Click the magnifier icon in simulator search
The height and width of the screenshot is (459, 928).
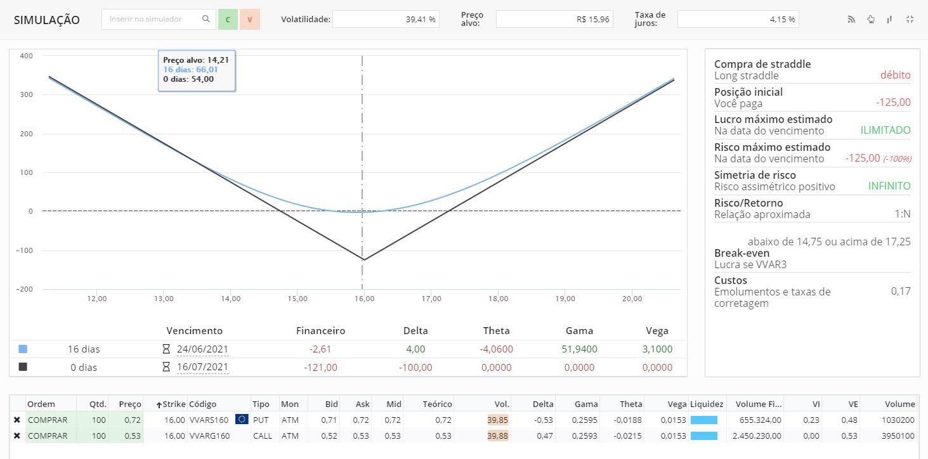pos(206,19)
